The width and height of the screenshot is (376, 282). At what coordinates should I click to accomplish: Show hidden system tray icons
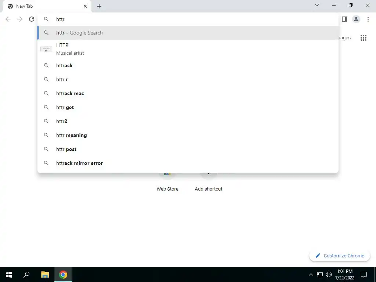311,275
